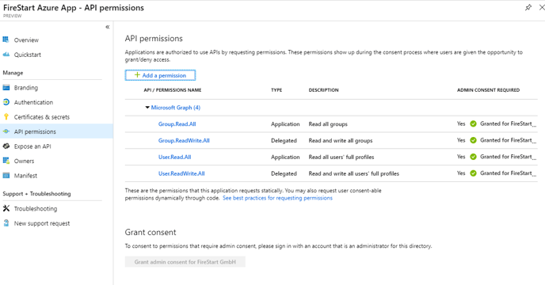Click DESCRIPTION column header
Image resolution: width=545 pixels, height=285 pixels.
click(323, 90)
